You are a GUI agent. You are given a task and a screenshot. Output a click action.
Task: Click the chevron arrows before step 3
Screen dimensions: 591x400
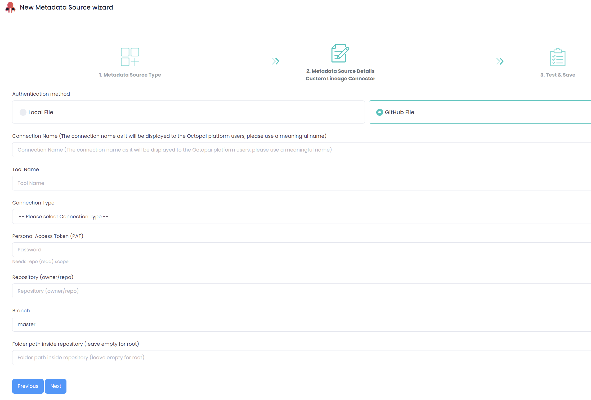(x=500, y=61)
